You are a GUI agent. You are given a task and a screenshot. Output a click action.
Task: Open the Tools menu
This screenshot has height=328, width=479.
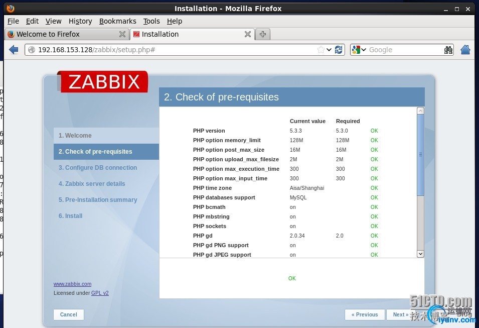point(151,21)
